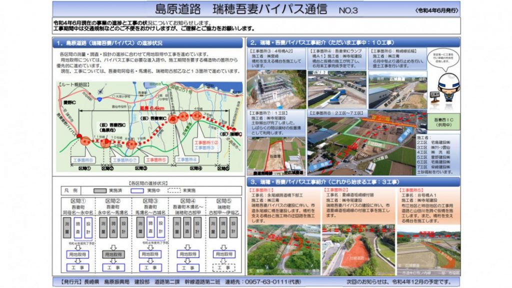Click the (仮)瑞穂IC marker at map right
The height and width of the screenshot is (288, 512).
point(233,129)
